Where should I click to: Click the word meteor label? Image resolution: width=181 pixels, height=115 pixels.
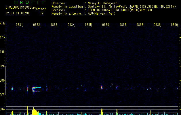[x=41, y=9]
